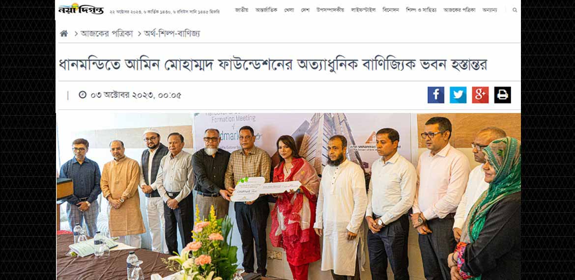Click the article's handover ceremony photo
This screenshot has height=280, width=575.
pyautogui.click(x=288, y=196)
